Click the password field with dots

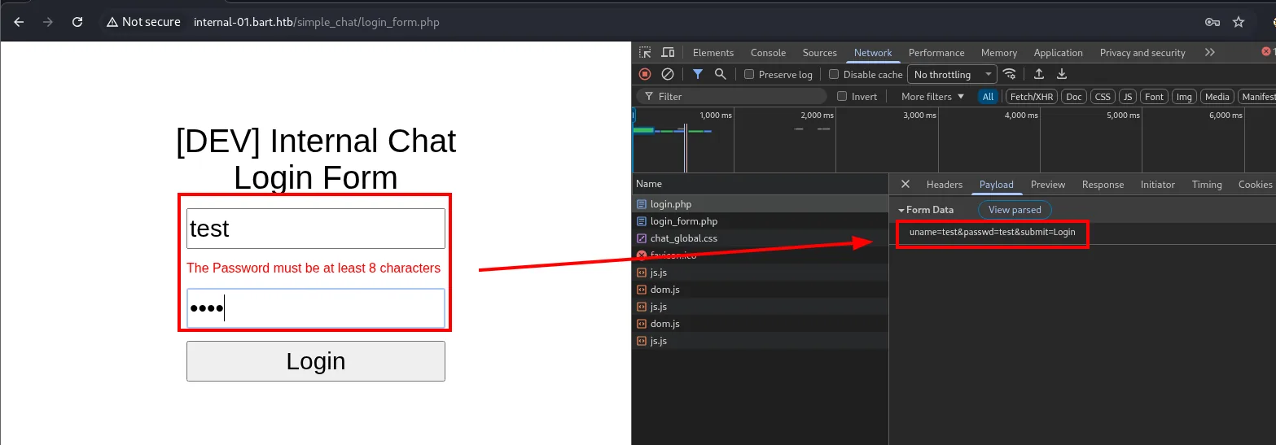coord(316,308)
